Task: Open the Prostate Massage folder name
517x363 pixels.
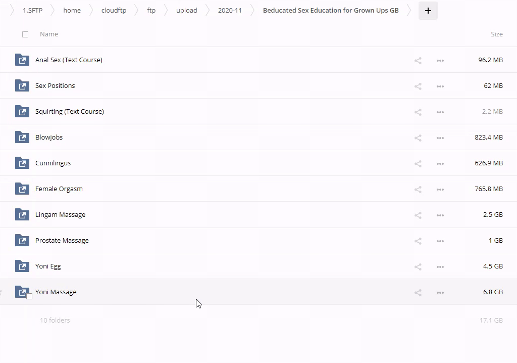Action: [62, 241]
